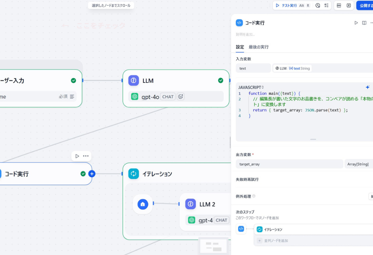Expand the JAVASCRIPT language selector

pos(251,87)
